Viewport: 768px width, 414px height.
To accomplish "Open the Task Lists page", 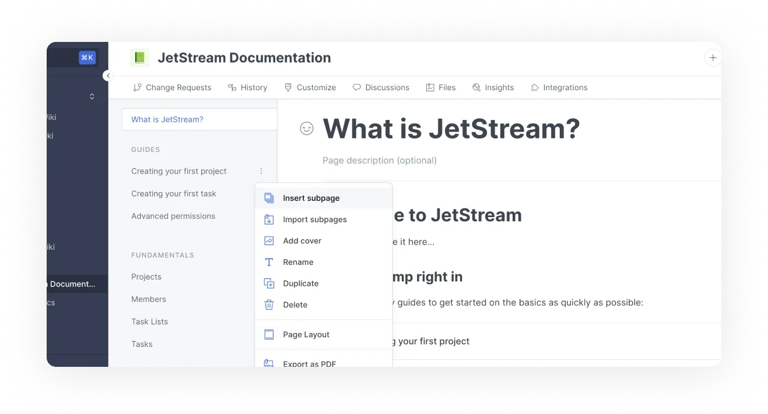I will tap(150, 321).
